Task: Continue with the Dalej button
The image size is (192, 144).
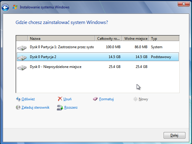Action: pyautogui.click(x=174, y=135)
